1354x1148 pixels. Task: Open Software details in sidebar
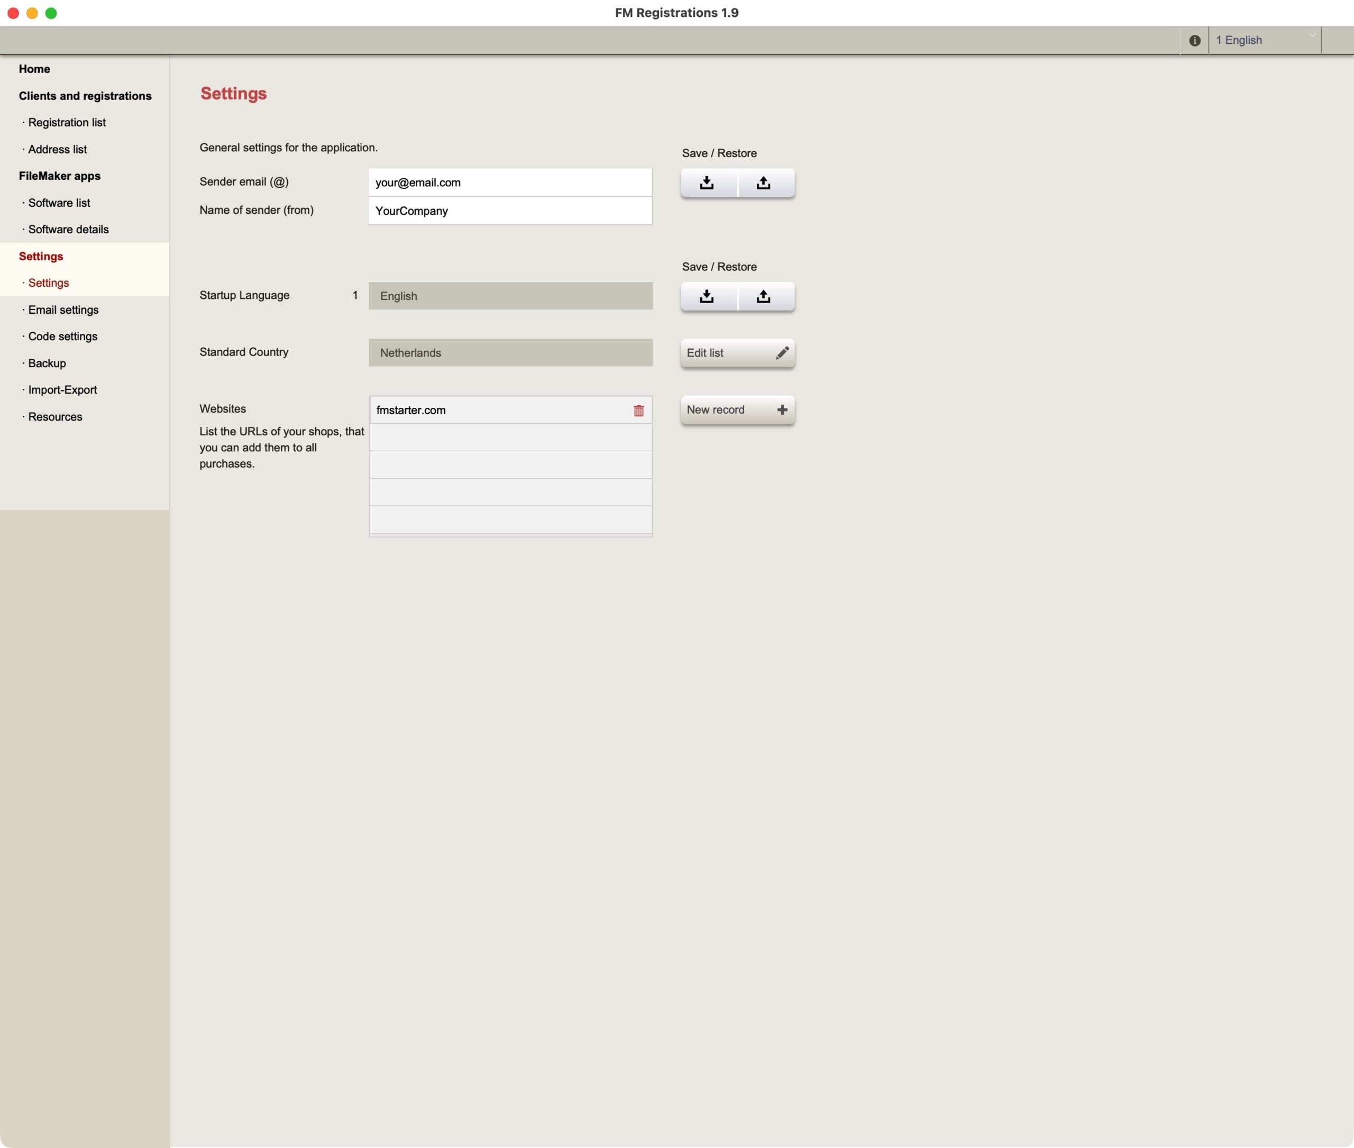click(68, 229)
